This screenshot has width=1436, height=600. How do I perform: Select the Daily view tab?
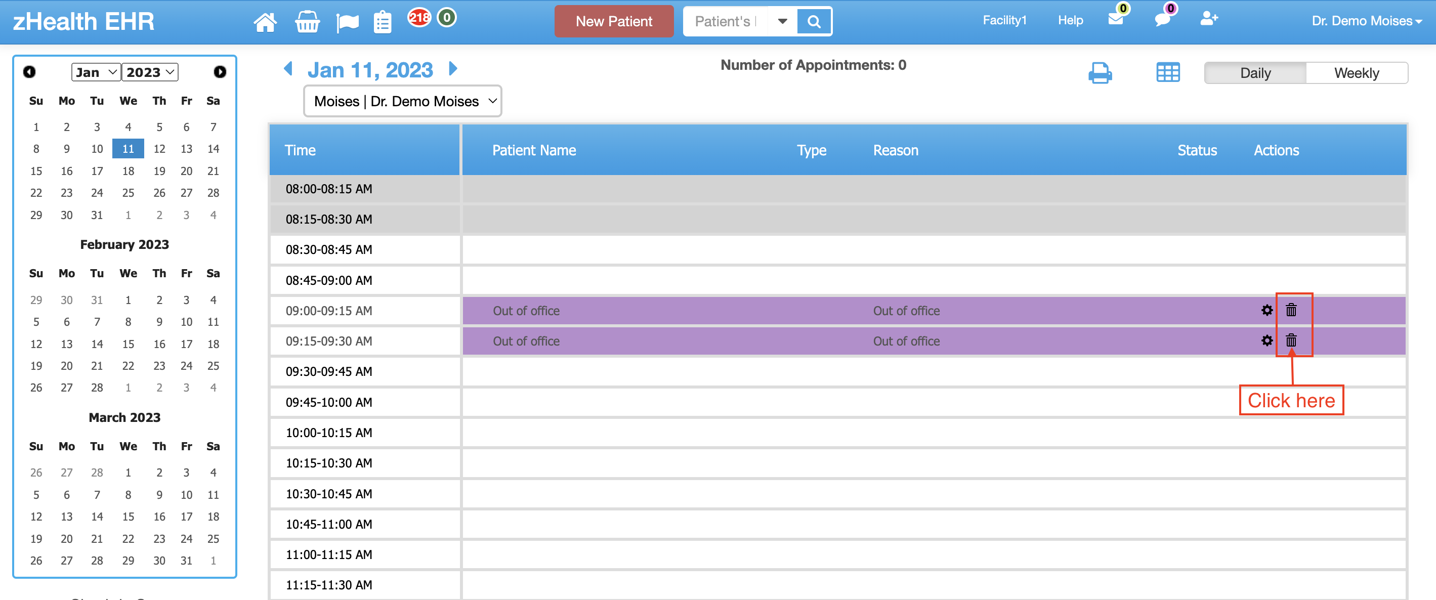[x=1255, y=72]
